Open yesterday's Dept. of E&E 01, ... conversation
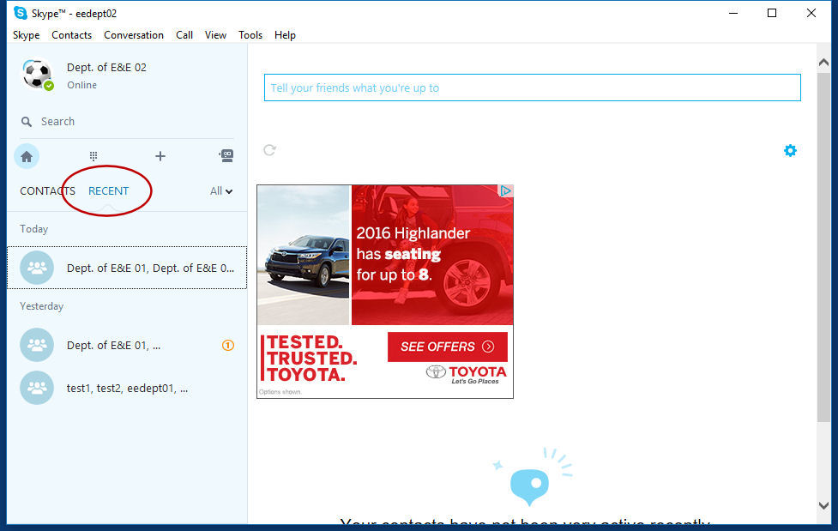The image size is (838, 531). 127,346
